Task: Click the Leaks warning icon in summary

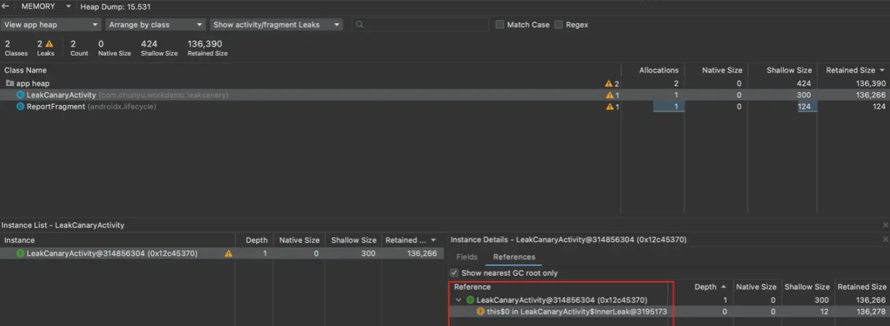Action: point(49,44)
